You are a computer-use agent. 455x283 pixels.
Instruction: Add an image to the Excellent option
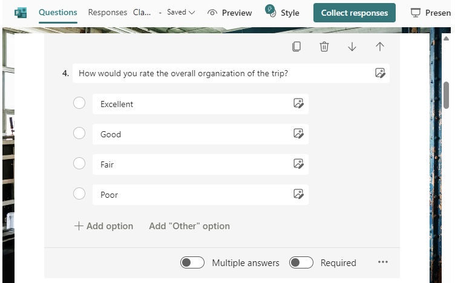click(x=299, y=103)
